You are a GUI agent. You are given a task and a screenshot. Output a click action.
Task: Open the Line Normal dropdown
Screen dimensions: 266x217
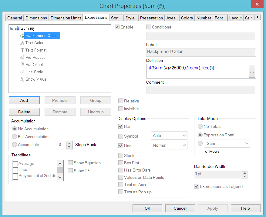169,145
